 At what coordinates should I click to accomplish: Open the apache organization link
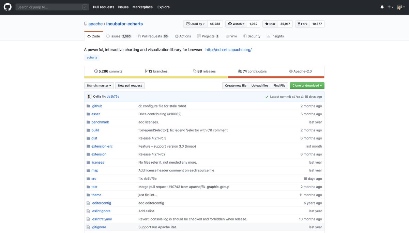click(x=95, y=24)
